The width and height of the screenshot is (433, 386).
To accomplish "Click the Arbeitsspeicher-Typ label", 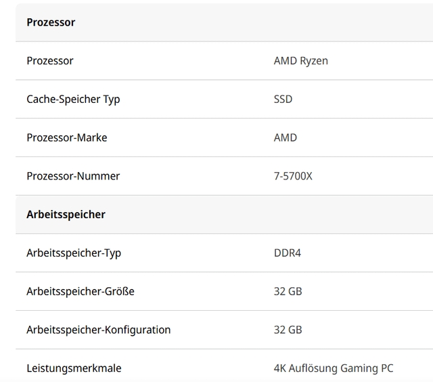I will coord(74,253).
